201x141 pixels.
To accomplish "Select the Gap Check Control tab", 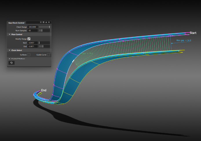I will click(16, 23).
